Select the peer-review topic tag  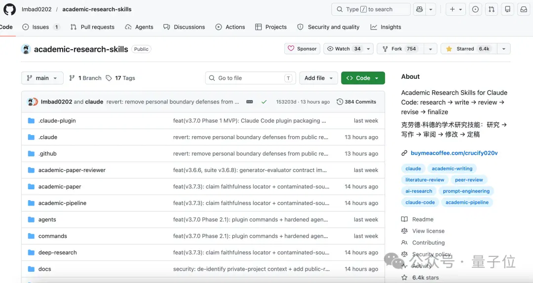[469, 180]
